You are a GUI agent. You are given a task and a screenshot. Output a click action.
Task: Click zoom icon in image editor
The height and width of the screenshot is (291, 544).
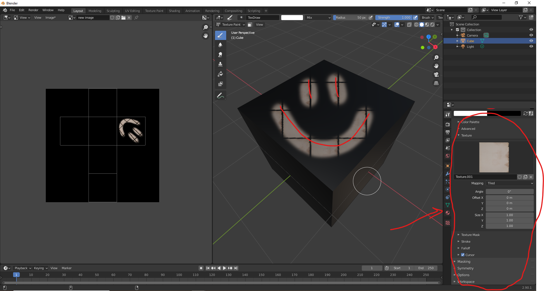[206, 27]
